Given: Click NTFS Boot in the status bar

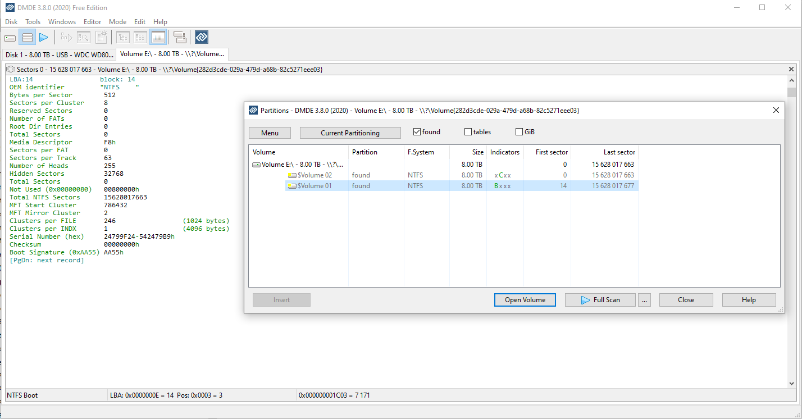Looking at the screenshot, I should point(22,395).
